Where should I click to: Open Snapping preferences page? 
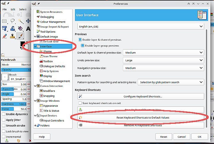coord(49,96)
